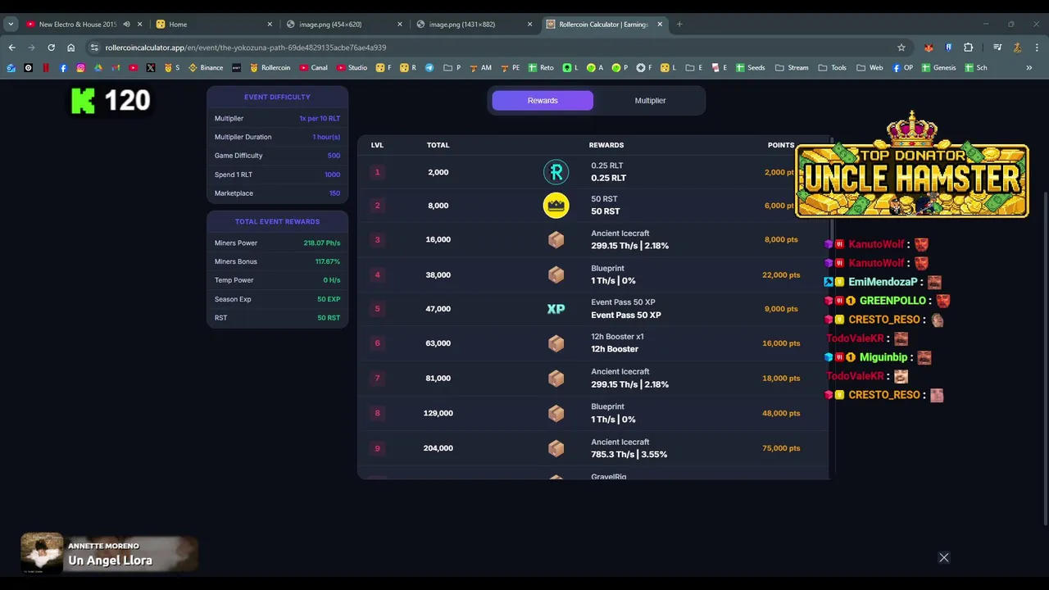This screenshot has height=590, width=1049.
Task: Open the X (Twitter) bookmark
Action: (x=151, y=68)
